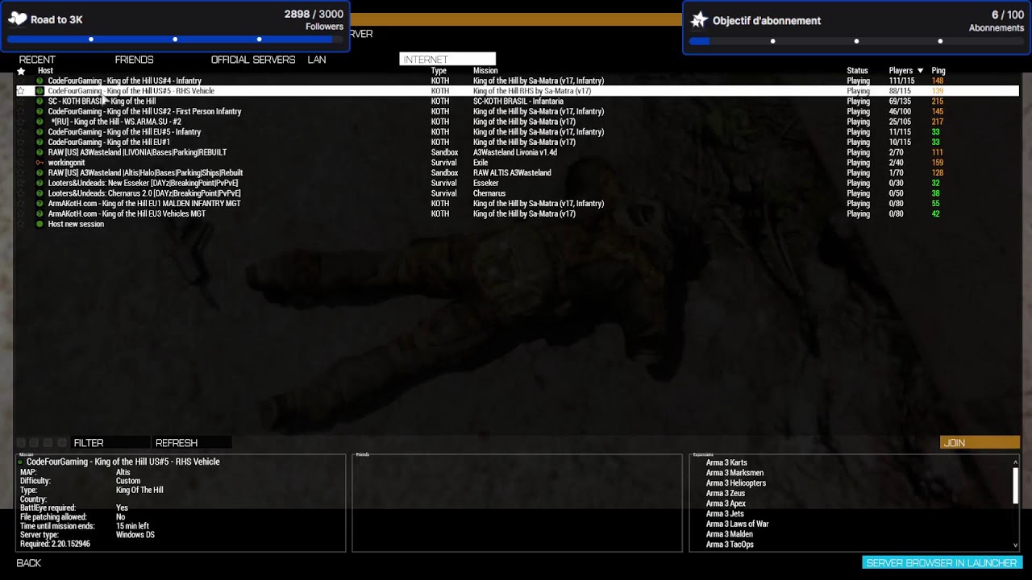This screenshot has height=580, width=1032.
Task: Sort servers by the Type column header
Action: click(x=439, y=71)
